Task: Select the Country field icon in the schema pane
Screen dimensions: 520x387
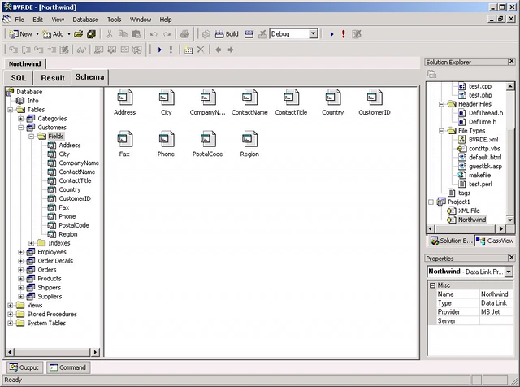Action: pos(332,102)
